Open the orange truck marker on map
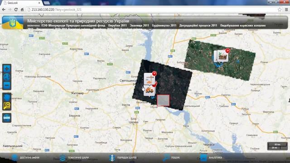 pyautogui.click(x=149, y=91)
